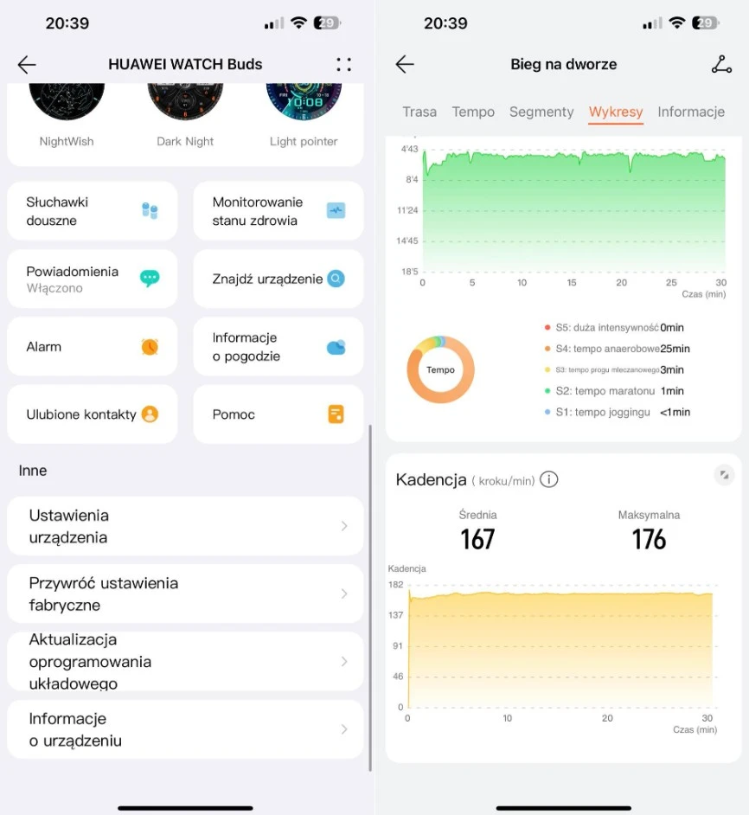Expand Informacje o urządzeniu
Screen dimensions: 749x815
[184, 729]
